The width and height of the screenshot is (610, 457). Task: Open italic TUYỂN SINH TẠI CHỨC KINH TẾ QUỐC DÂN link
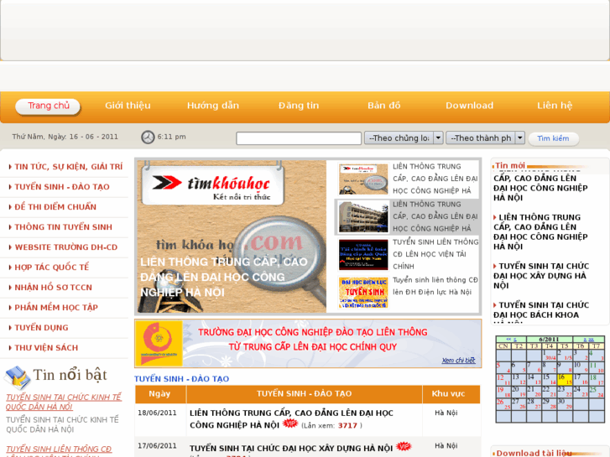(64, 402)
